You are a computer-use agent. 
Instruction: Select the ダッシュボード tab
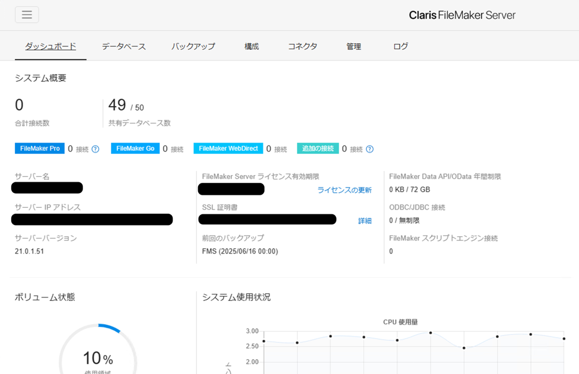point(50,46)
